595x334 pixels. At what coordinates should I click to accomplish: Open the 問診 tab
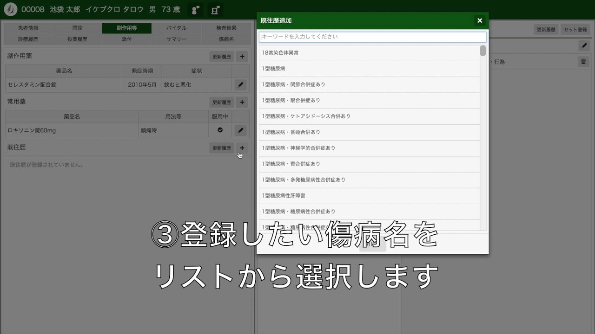click(77, 28)
